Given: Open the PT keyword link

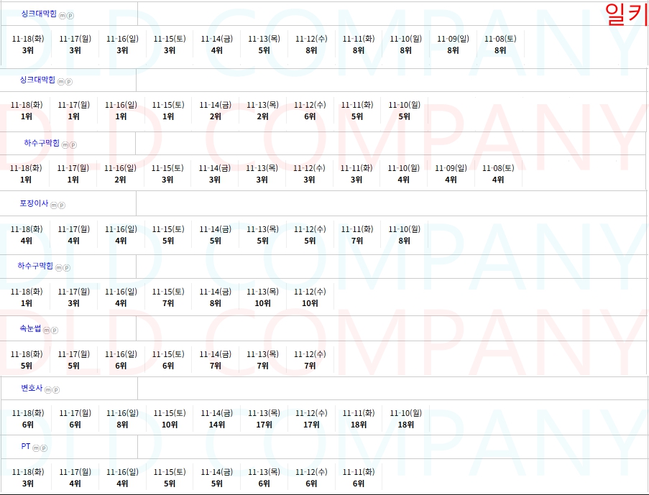Looking at the screenshot, I should (26, 446).
